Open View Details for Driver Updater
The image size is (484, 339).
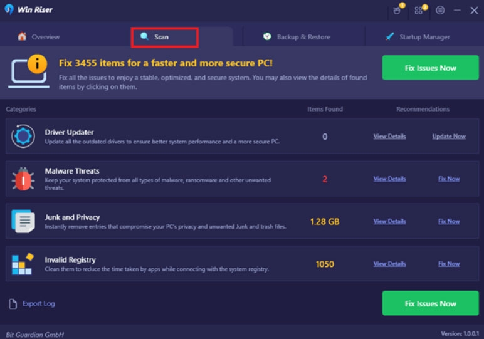pos(389,137)
